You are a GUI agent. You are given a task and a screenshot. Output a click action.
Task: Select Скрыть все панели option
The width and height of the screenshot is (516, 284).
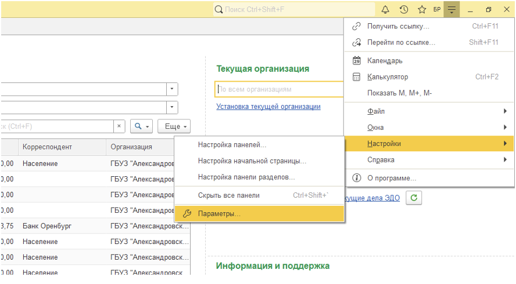259,195
